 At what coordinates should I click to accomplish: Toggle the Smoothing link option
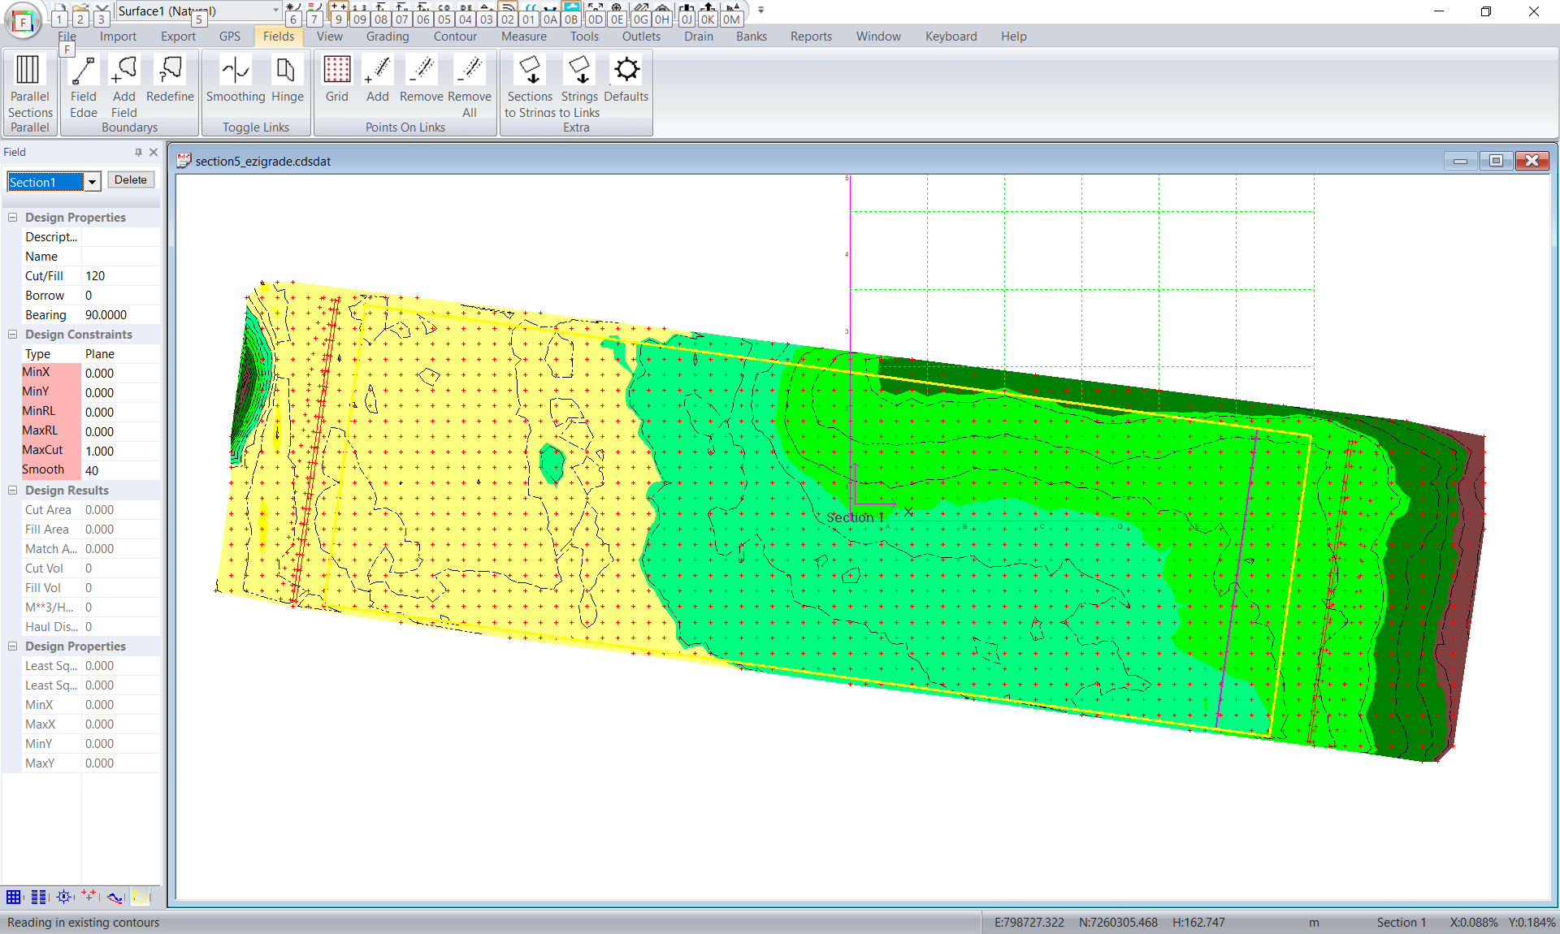click(236, 71)
